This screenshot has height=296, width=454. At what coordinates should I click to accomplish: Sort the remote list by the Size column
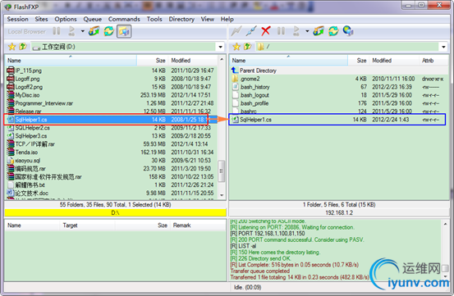[359, 61]
